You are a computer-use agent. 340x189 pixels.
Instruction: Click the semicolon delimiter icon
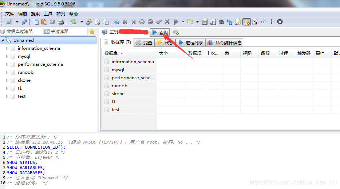(272, 22)
